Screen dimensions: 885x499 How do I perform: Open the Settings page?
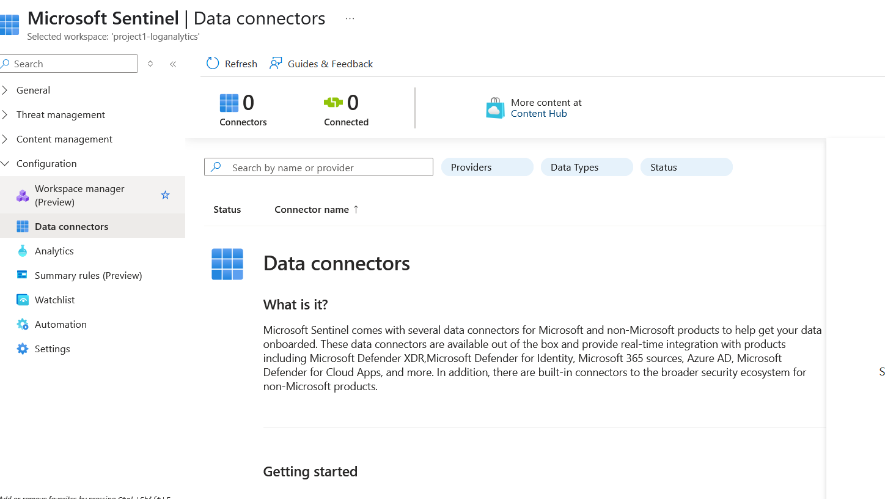click(53, 349)
